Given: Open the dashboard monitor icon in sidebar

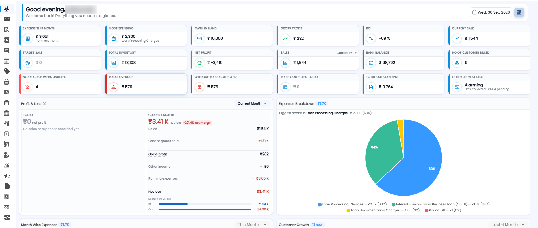Looking at the screenshot, I should click(6, 9).
